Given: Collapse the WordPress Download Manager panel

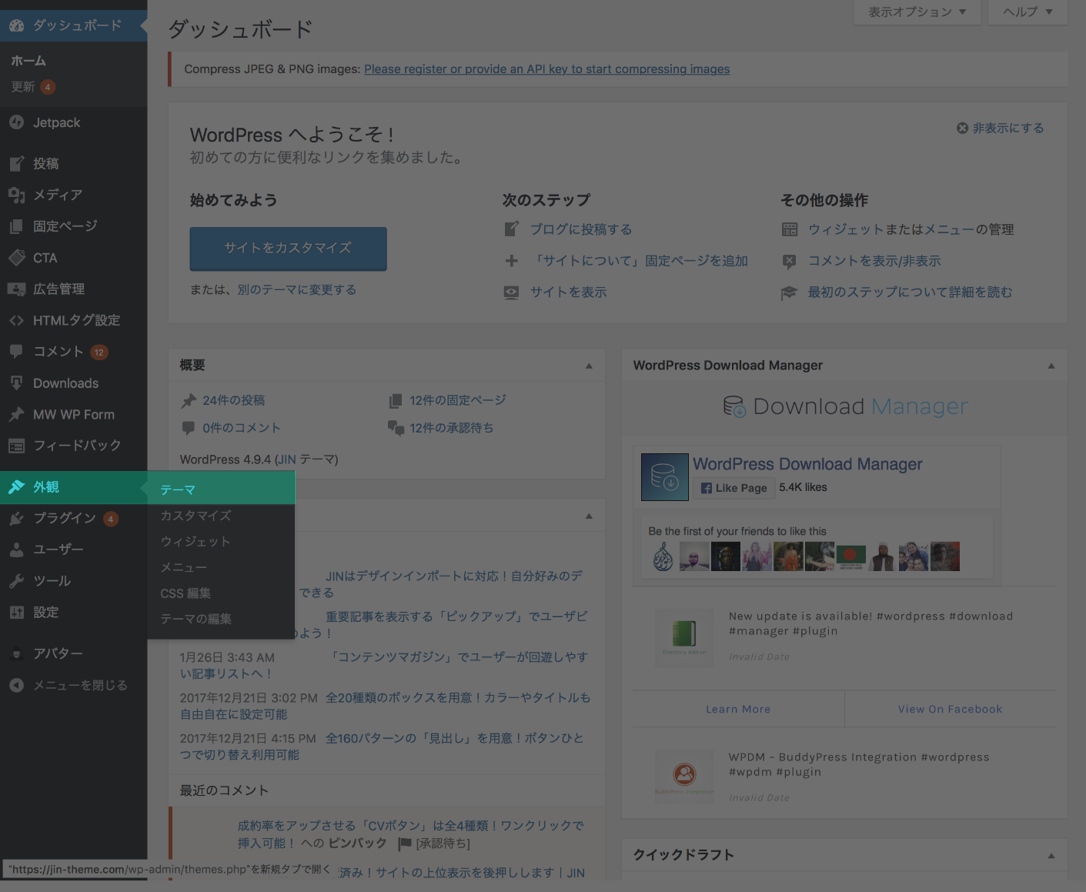Looking at the screenshot, I should coord(1051,366).
